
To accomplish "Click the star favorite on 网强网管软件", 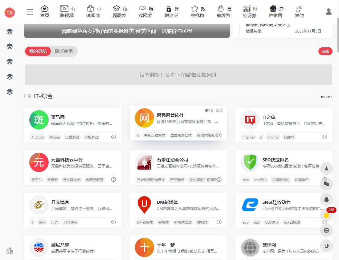I will coord(219,110).
